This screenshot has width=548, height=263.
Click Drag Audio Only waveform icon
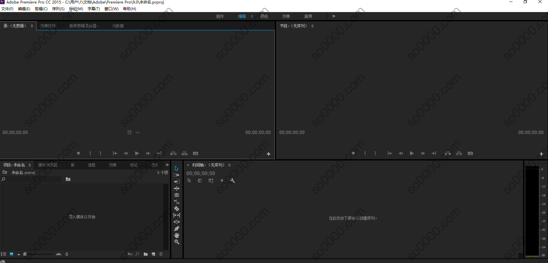point(138,132)
